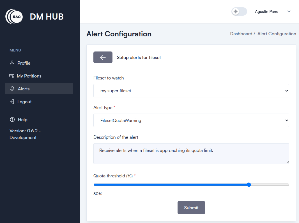Image resolution: width=299 pixels, height=223 pixels.
Task: Follow the Dashboard breadcrumb link
Action: click(241, 34)
